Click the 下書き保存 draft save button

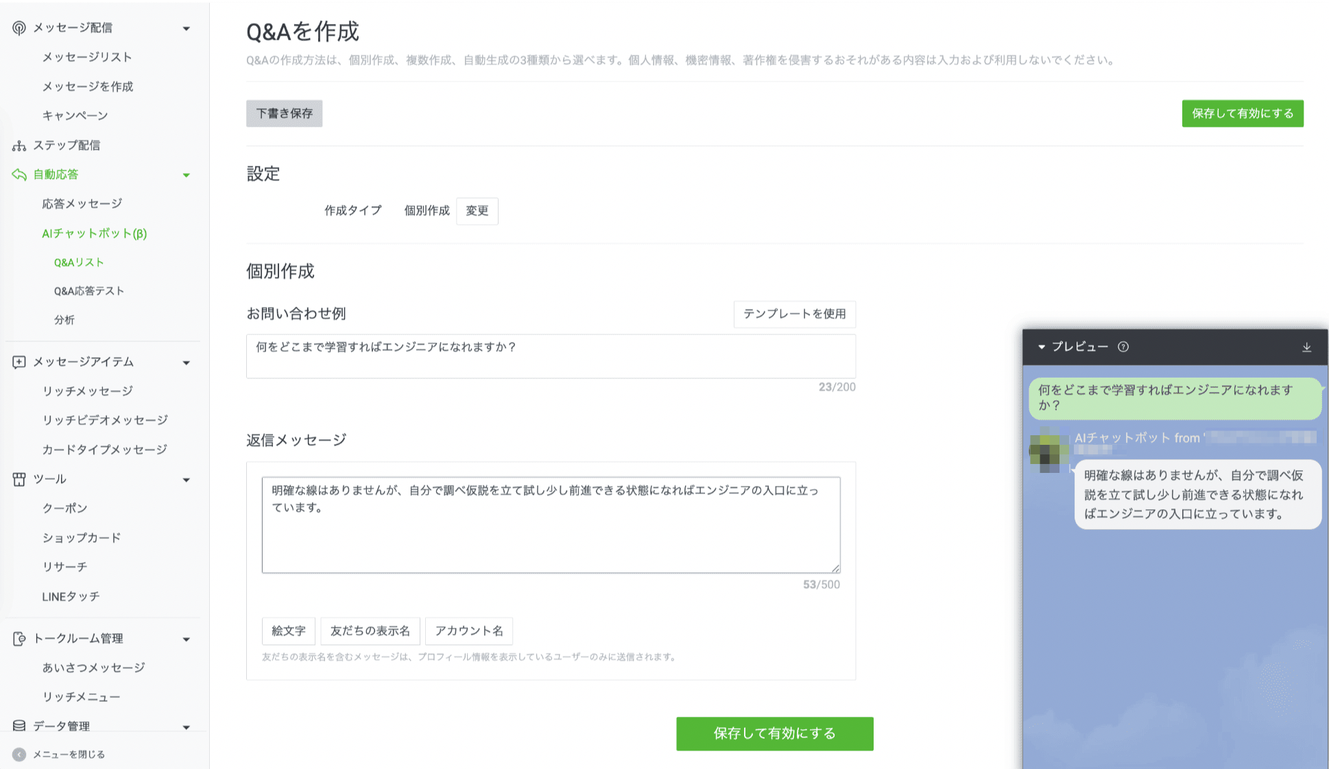(284, 113)
